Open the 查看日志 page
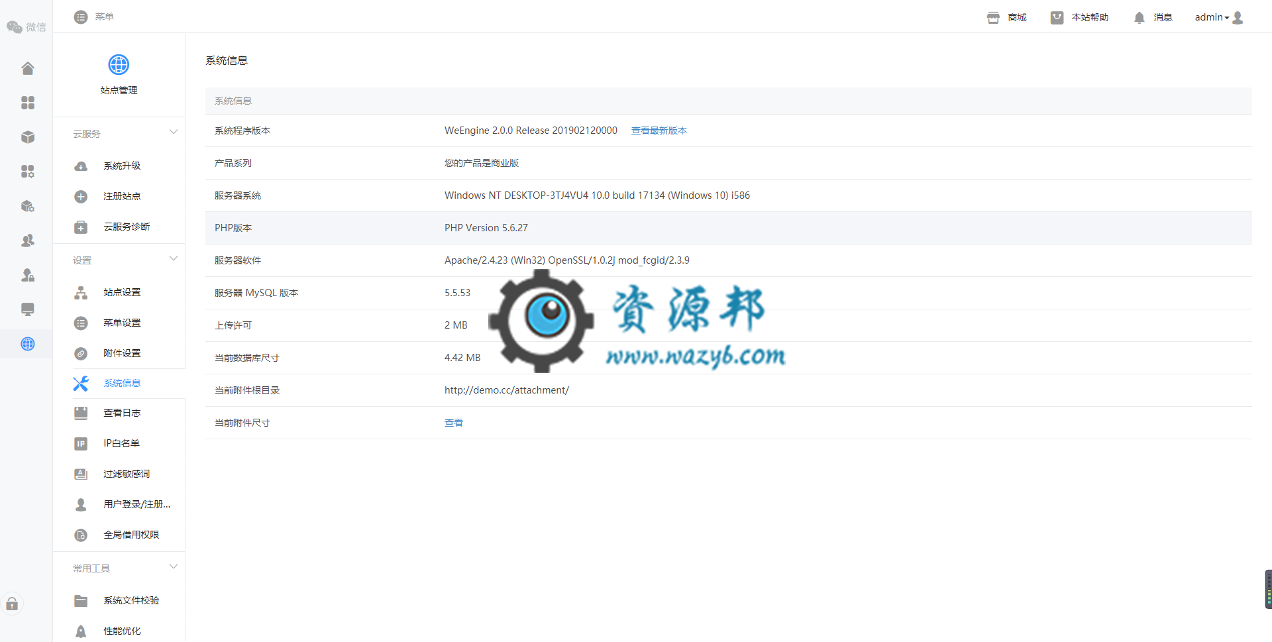1272x642 pixels. pyautogui.click(x=122, y=413)
